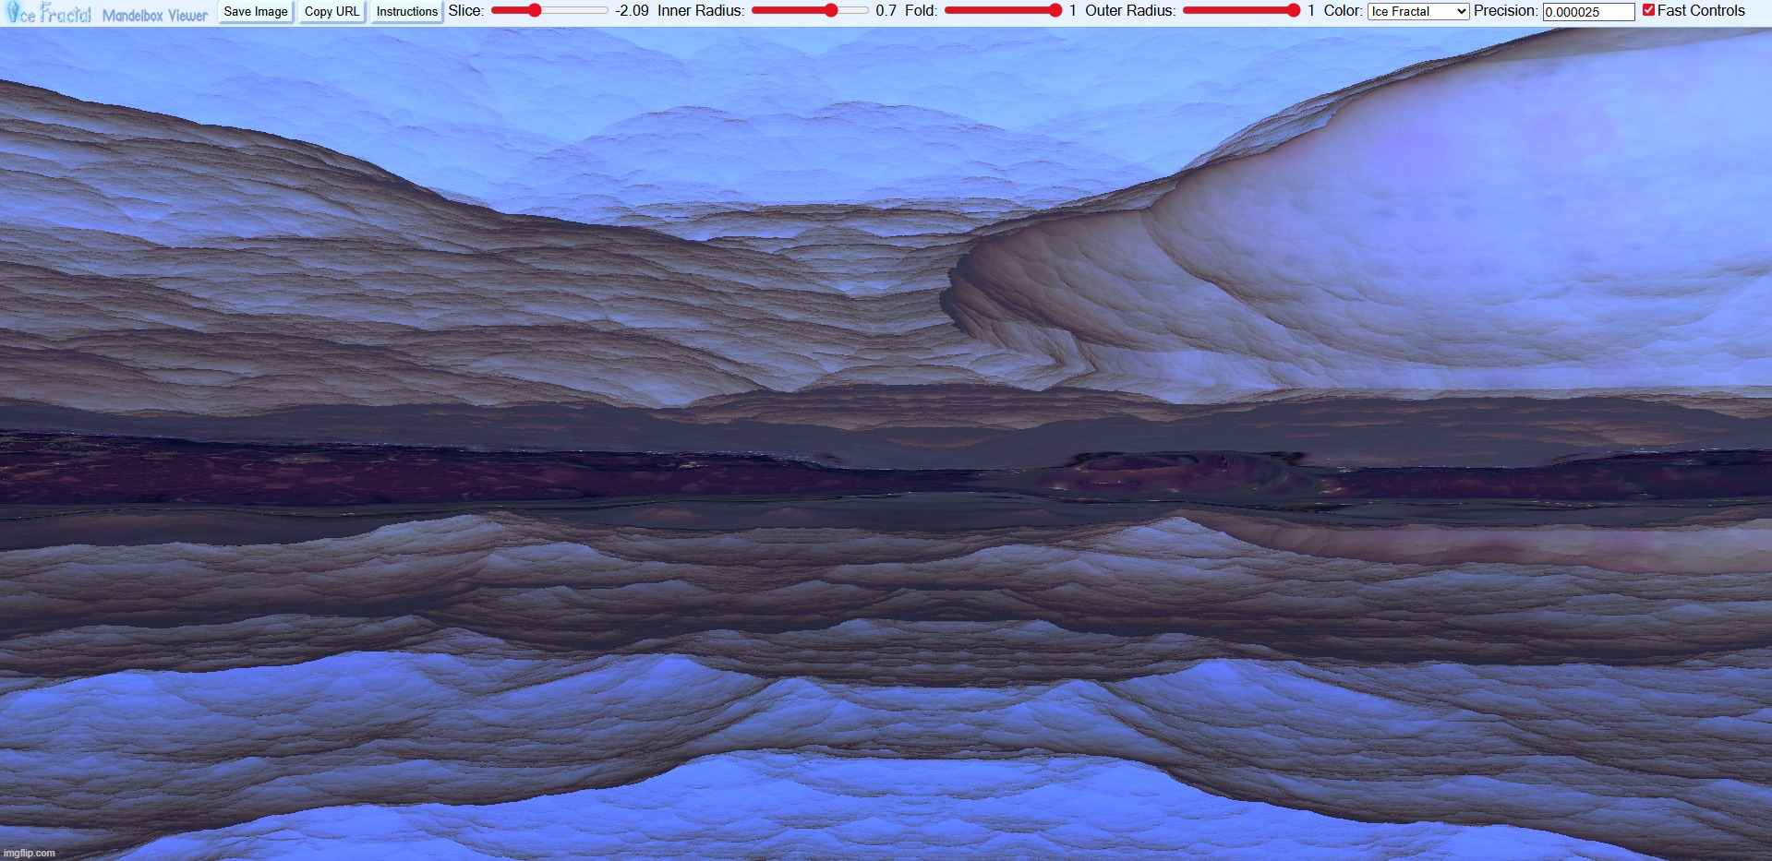Copy the current view URL
1772x861 pixels.
331,12
